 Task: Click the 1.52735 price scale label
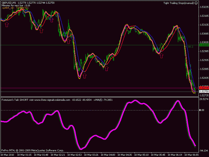pyautogui.click(x=204, y=95)
